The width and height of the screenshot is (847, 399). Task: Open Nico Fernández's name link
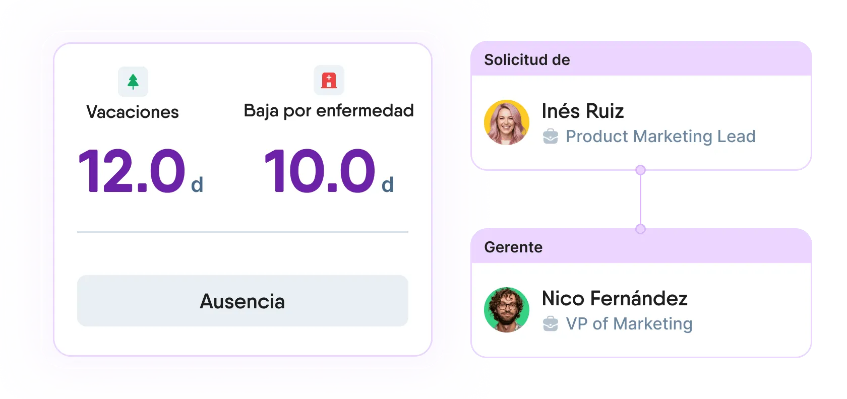615,298
